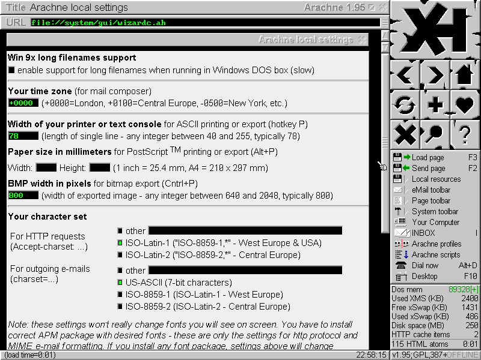Select 'other' for outgoing e-mails charset
Viewport: 481px width, 360px height.
(x=120, y=271)
